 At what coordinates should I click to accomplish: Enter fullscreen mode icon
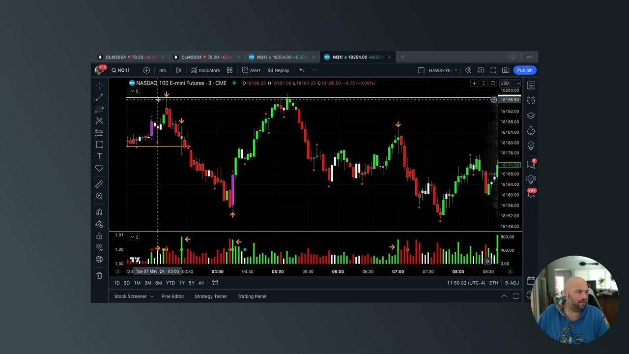point(493,70)
